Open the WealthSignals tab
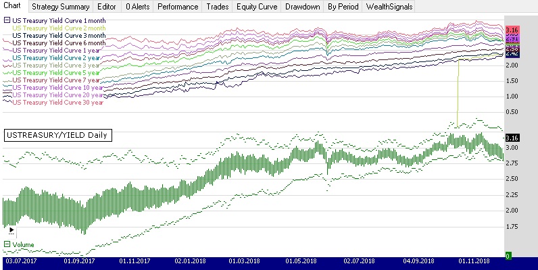 (x=389, y=7)
